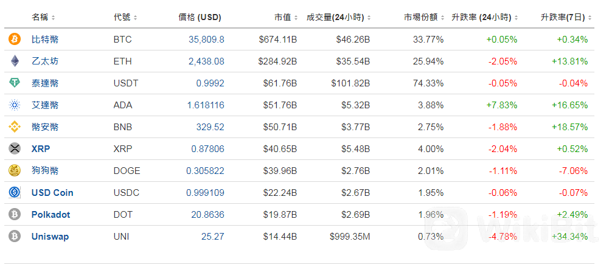Sort by the 名稱 column arrows
609x264 pixels.
[x=53, y=18]
